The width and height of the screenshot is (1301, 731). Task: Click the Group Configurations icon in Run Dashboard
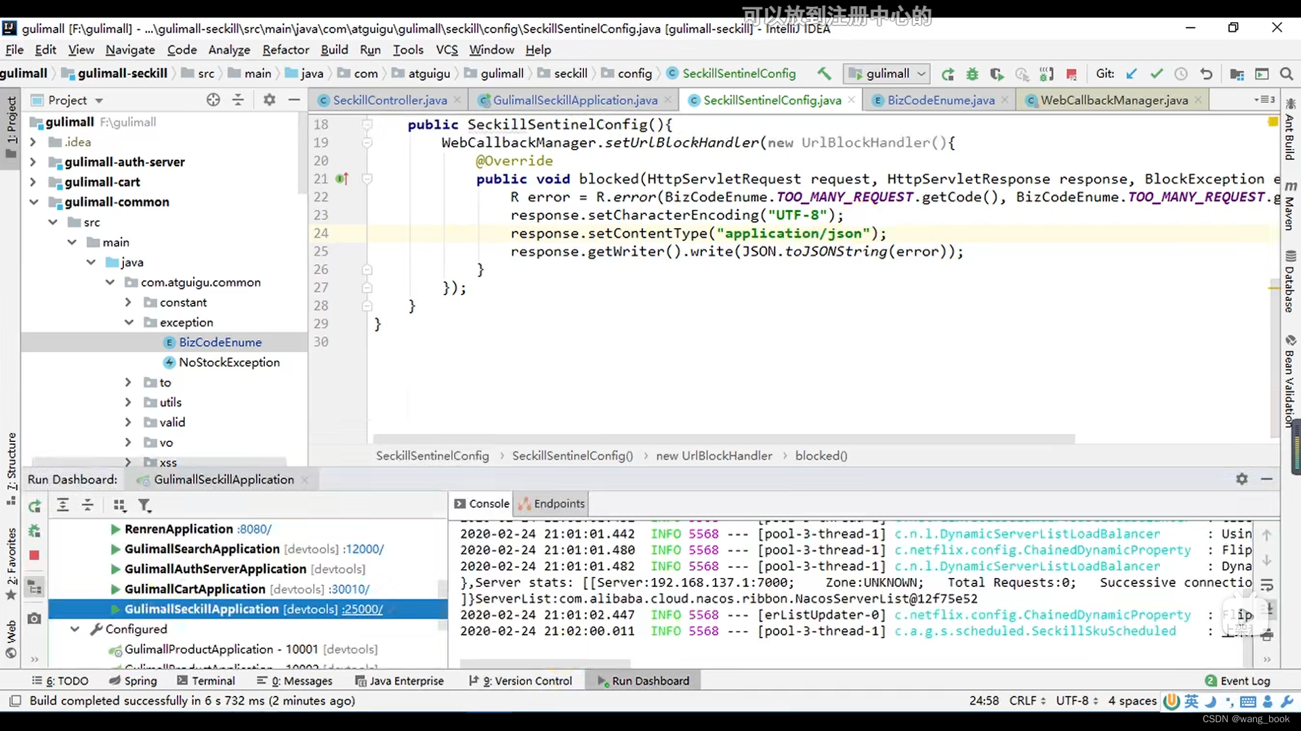point(120,505)
